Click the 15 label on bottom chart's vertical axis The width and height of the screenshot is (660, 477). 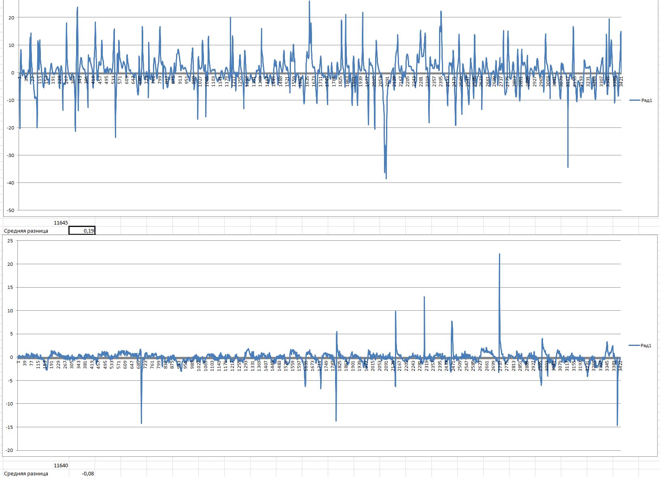11,287
